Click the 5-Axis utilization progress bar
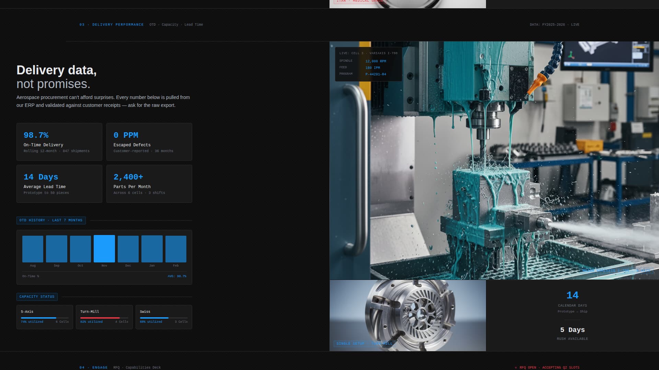 click(44, 318)
